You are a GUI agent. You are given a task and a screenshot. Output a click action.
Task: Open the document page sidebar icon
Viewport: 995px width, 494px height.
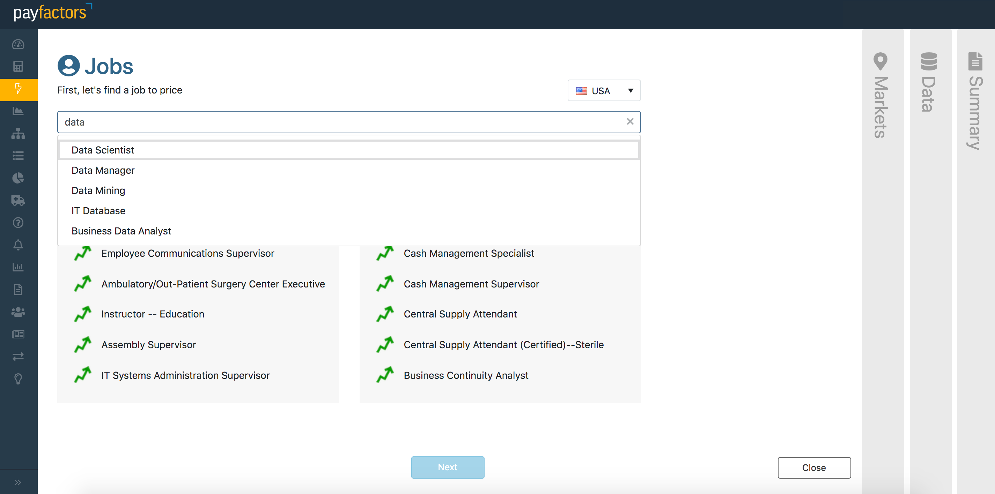coord(18,290)
